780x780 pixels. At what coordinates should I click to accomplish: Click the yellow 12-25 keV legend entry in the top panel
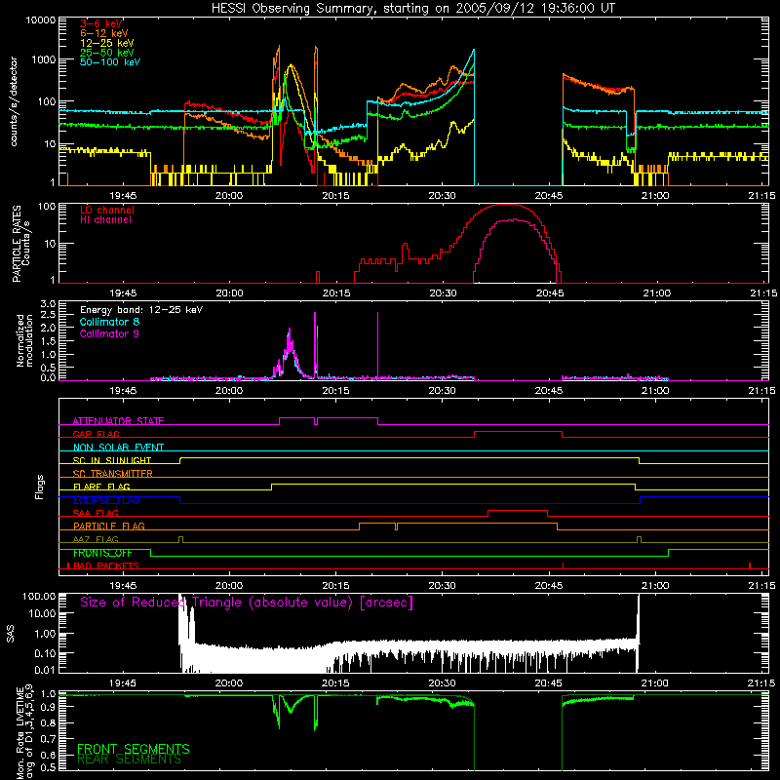(107, 43)
